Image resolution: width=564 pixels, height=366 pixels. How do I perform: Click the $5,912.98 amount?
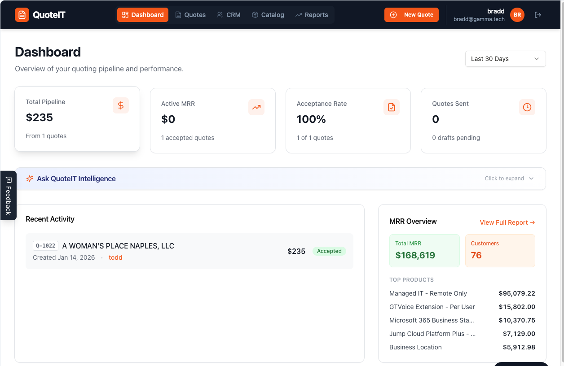pos(519,347)
